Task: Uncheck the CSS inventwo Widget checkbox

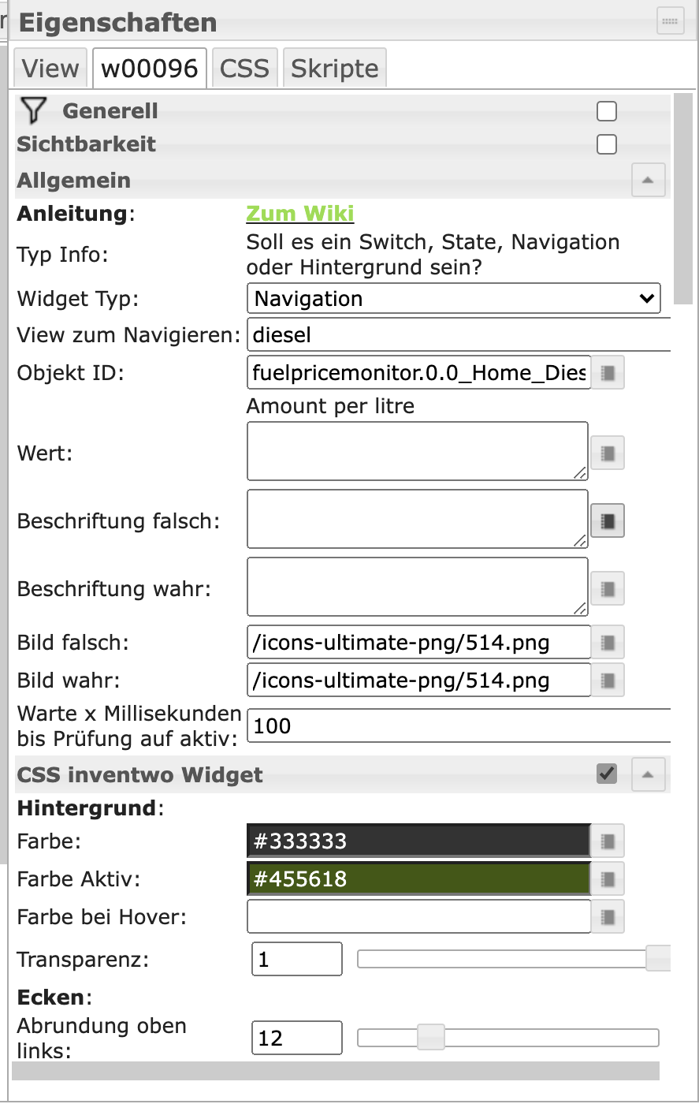Action: click(x=606, y=774)
